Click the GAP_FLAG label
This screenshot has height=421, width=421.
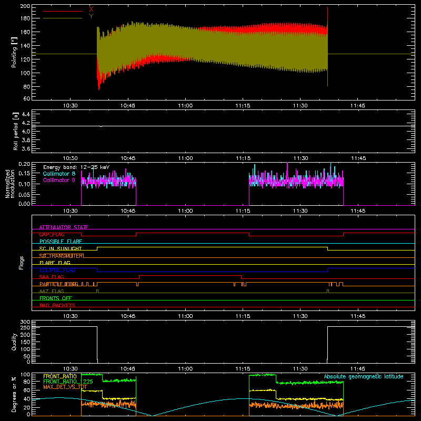(52, 234)
